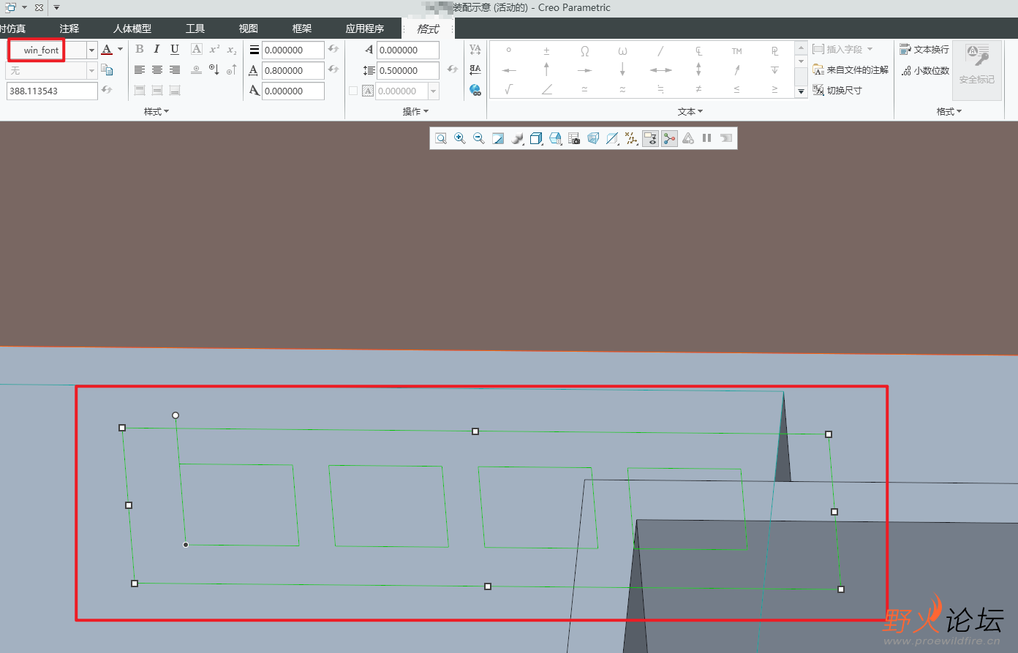Click the perspective view box icon

[593, 138]
